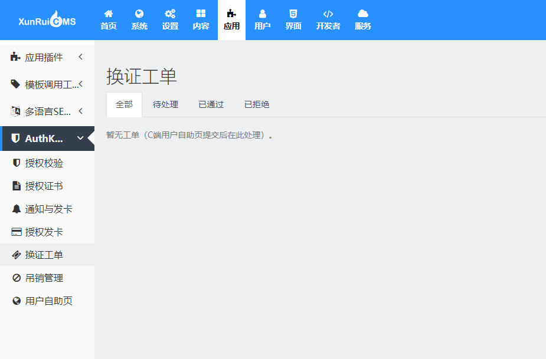Open 用户 person icon in top bar
Viewport: 546px width, 359px height.
(263, 14)
